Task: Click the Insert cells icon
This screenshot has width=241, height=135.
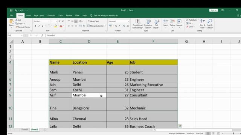Action: (x=166, y=21)
